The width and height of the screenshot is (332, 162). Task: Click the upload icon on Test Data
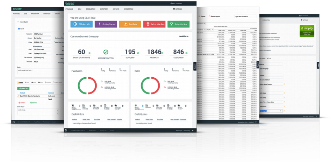[x=125, y=24]
